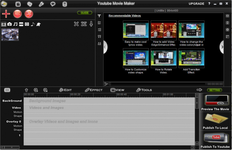Image resolution: width=232 pixels, height=150 pixels.
Task: Open the EFFECT menu
Action: point(94,90)
